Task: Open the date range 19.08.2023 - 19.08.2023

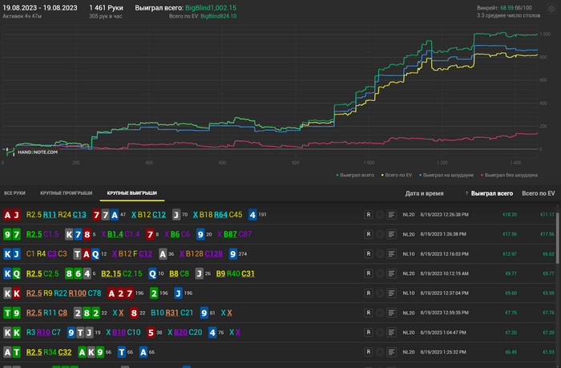Action: 40,8
